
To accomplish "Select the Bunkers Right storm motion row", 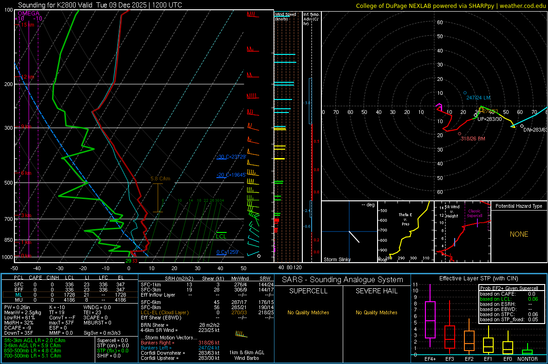I will click(180, 343).
